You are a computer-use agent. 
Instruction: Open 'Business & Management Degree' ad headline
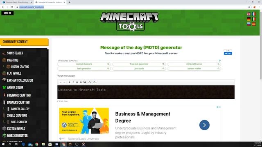[x=143, y=117]
